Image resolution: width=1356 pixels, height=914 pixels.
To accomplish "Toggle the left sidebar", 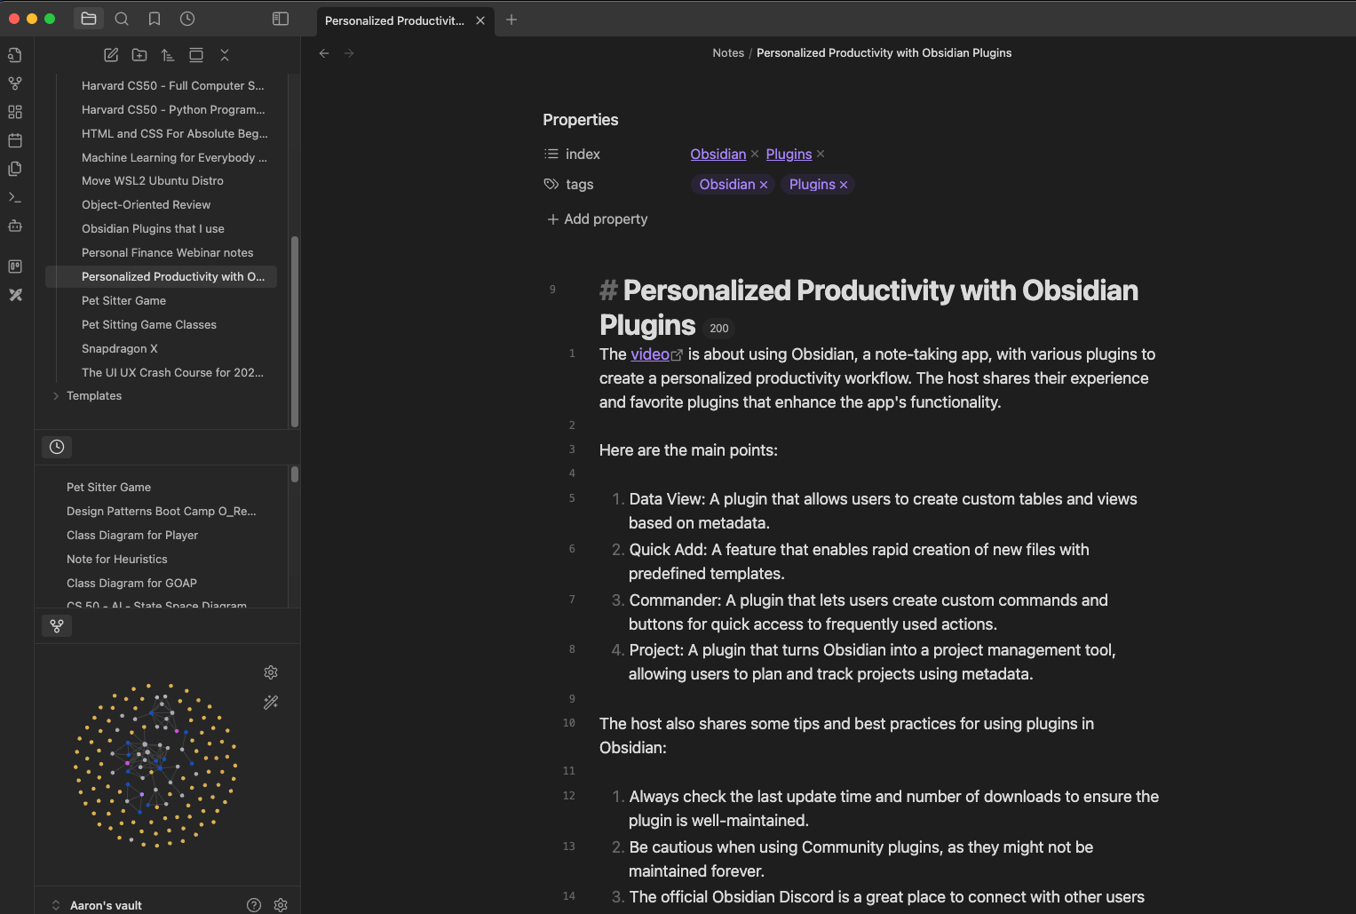I will (281, 19).
